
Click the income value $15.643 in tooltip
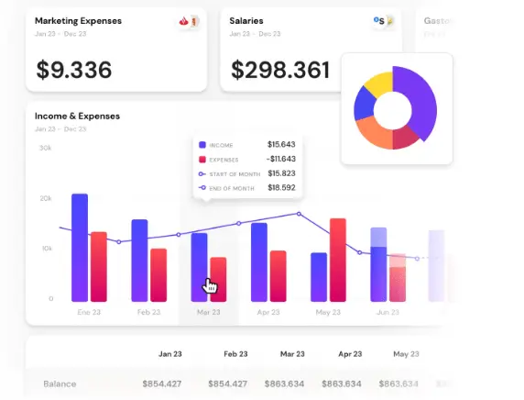click(281, 144)
